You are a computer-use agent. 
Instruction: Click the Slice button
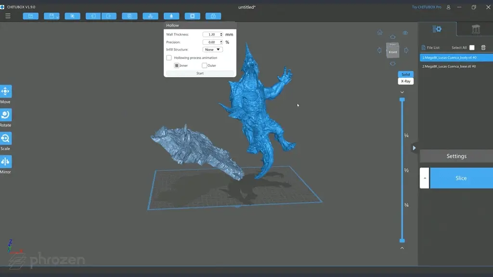461,178
